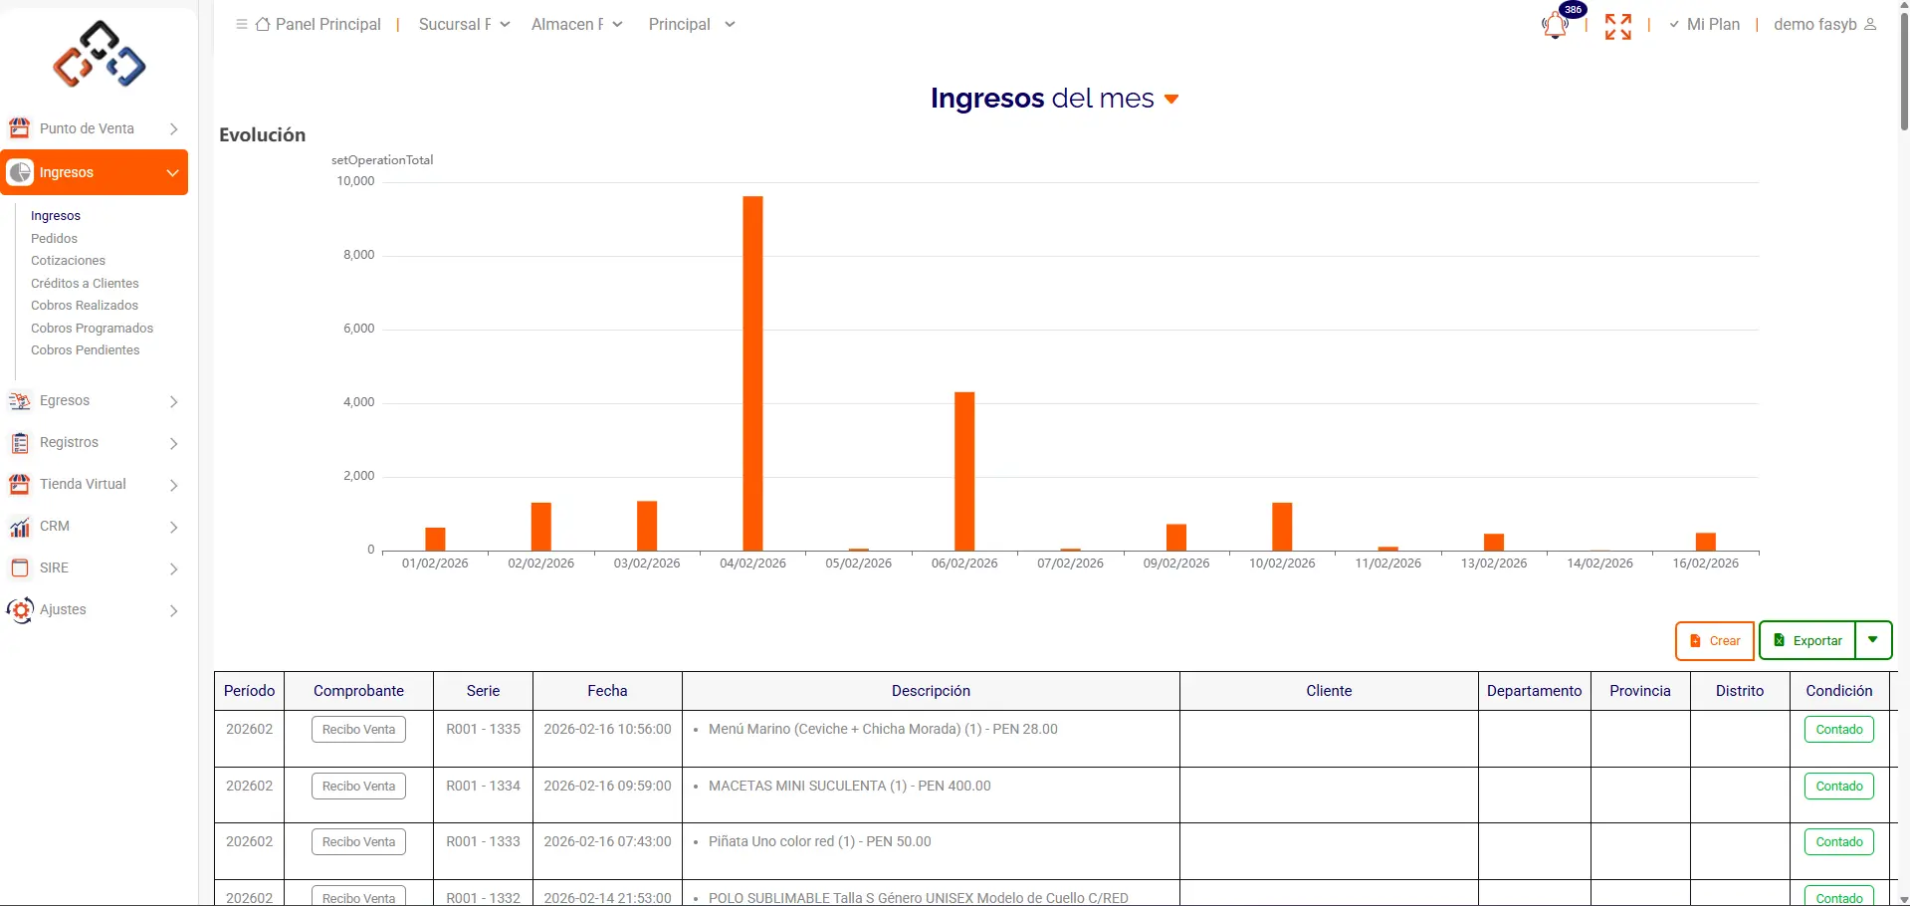
Task: Click the Exportar button
Action: [x=1807, y=640]
